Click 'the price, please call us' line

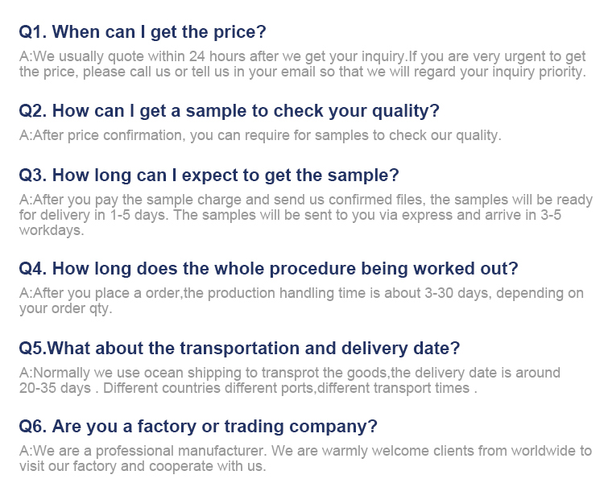click(x=303, y=72)
